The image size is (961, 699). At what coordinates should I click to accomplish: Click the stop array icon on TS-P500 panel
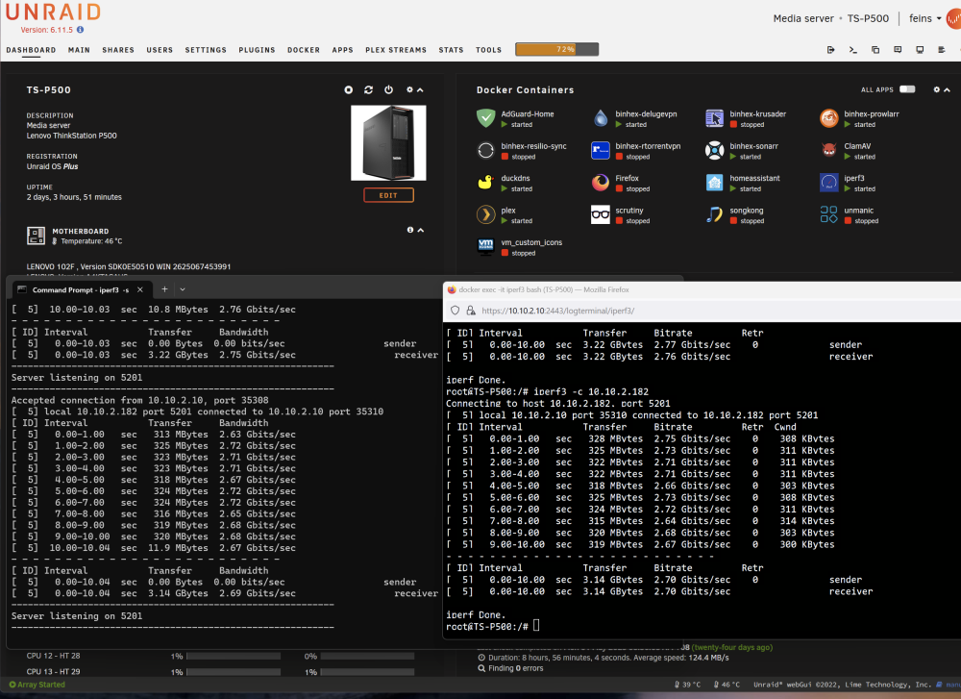[349, 89]
